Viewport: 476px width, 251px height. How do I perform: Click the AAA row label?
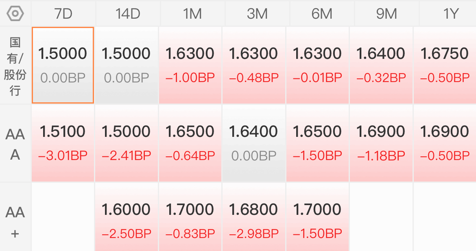[x=15, y=144]
